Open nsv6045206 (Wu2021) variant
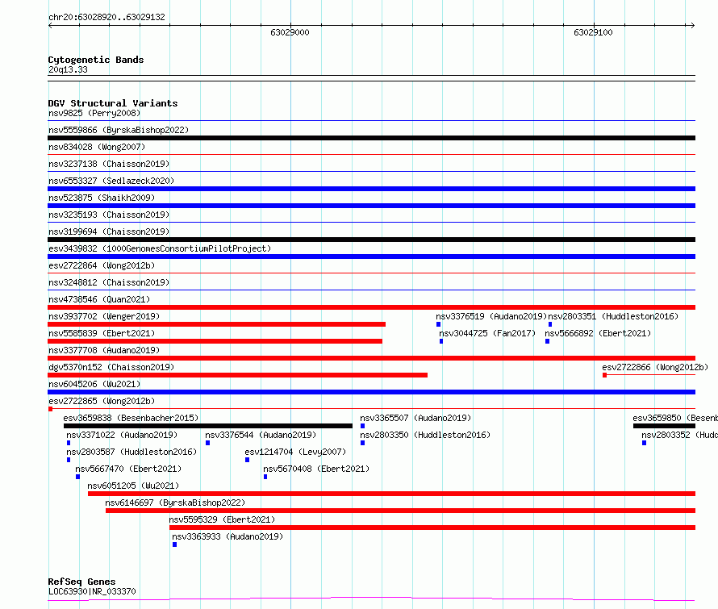Image resolution: width=718 pixels, height=609 pixels. point(94,384)
